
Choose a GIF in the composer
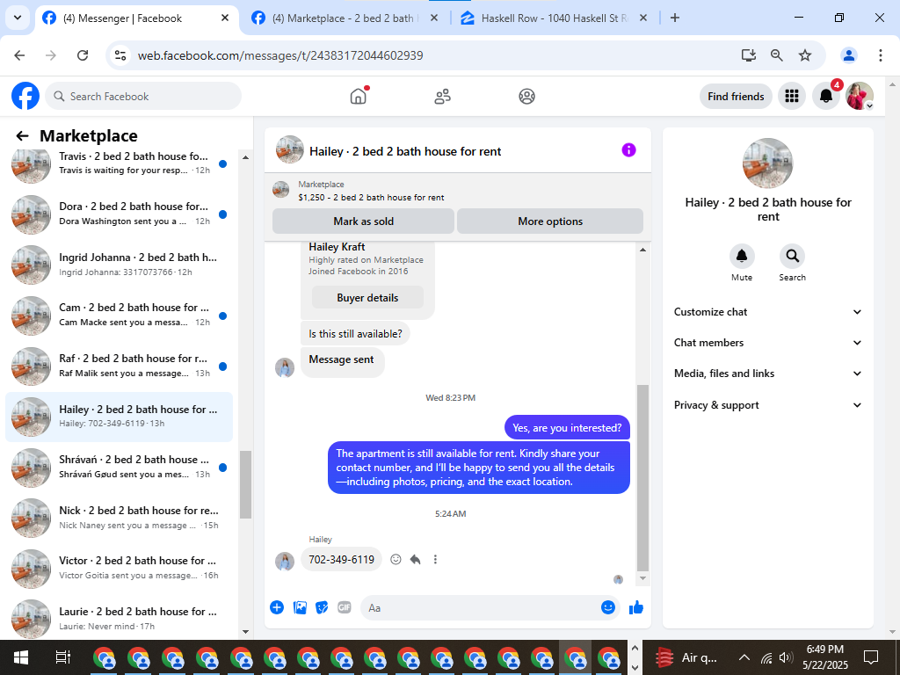[345, 607]
